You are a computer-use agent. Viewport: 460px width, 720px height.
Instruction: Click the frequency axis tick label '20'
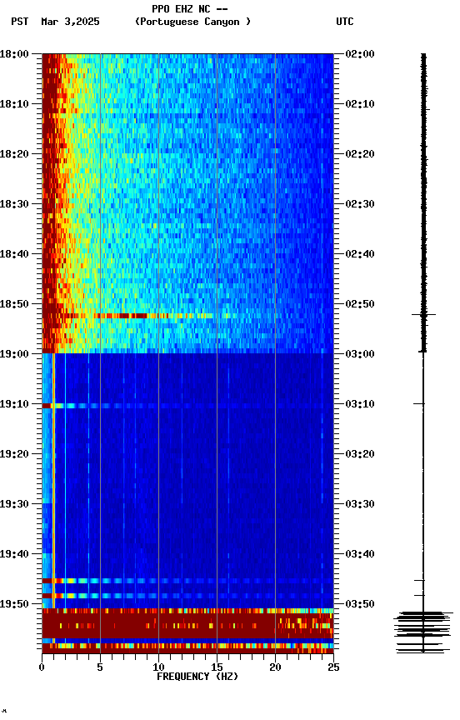(x=275, y=667)
